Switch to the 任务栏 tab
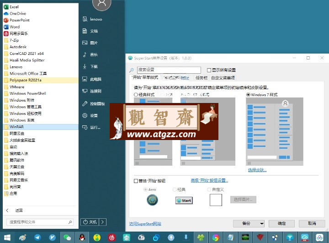329x243 pixels. click(x=201, y=78)
